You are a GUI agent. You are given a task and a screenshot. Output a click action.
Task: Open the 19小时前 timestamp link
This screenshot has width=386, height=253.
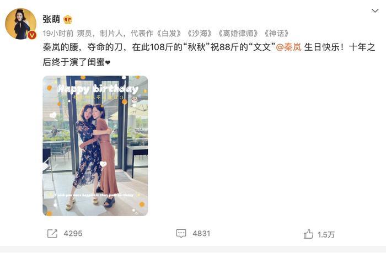pos(58,33)
